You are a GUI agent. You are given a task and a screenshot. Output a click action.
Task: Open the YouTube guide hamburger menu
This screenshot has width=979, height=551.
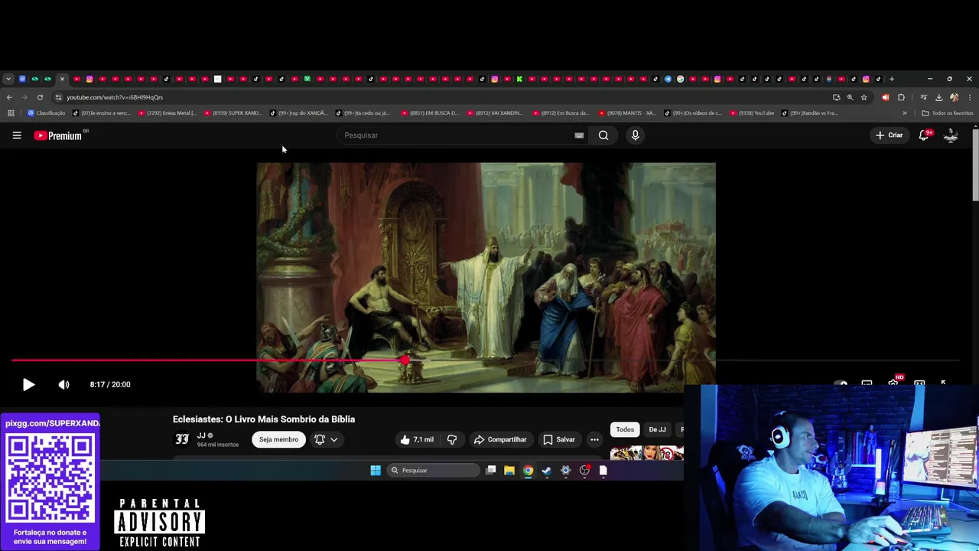pyautogui.click(x=17, y=135)
